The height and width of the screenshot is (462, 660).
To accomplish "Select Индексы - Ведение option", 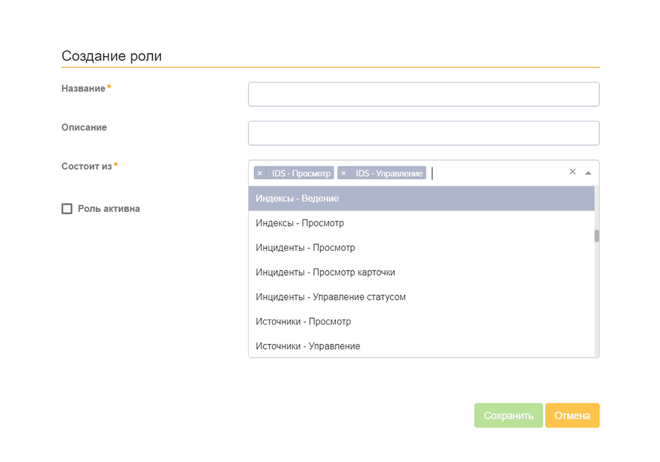I will coord(297,198).
